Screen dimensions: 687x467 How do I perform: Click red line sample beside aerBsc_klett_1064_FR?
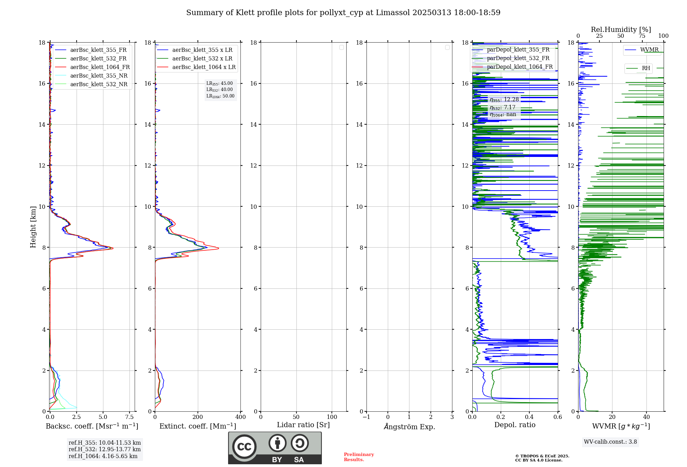[x=60, y=67]
